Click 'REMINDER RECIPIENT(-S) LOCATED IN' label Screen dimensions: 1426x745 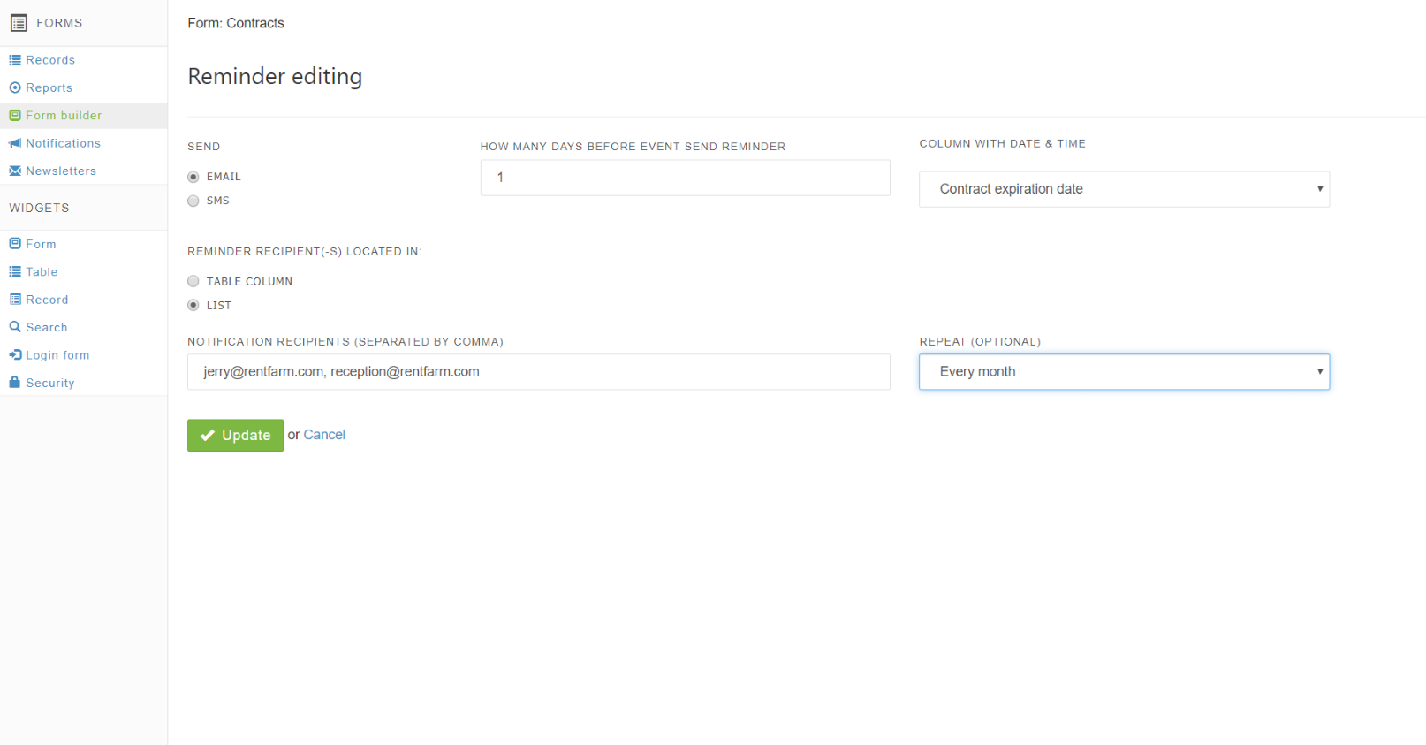(x=304, y=252)
